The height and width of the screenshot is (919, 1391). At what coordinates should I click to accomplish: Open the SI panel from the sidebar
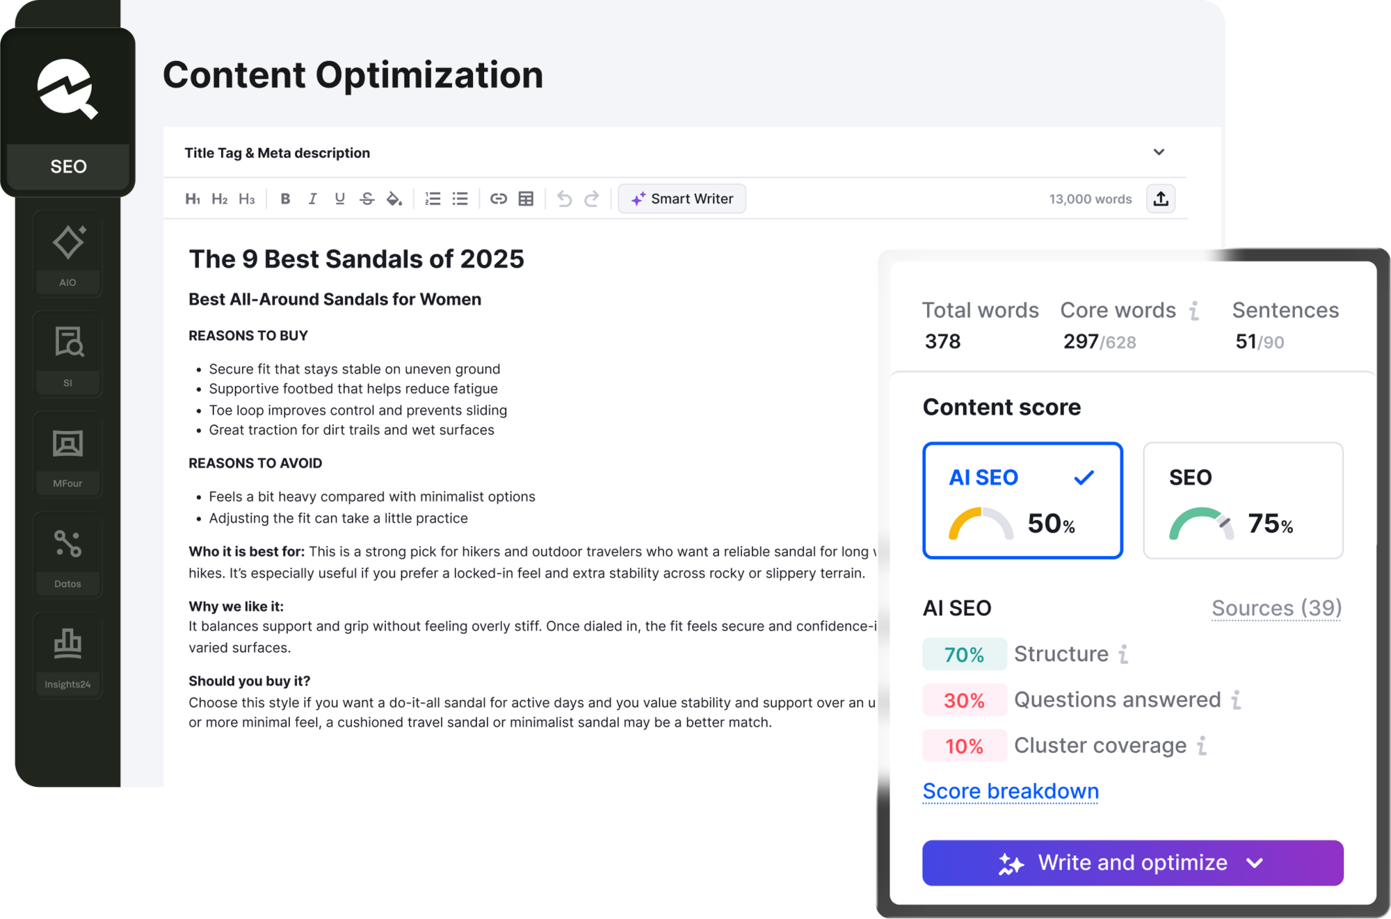67,353
